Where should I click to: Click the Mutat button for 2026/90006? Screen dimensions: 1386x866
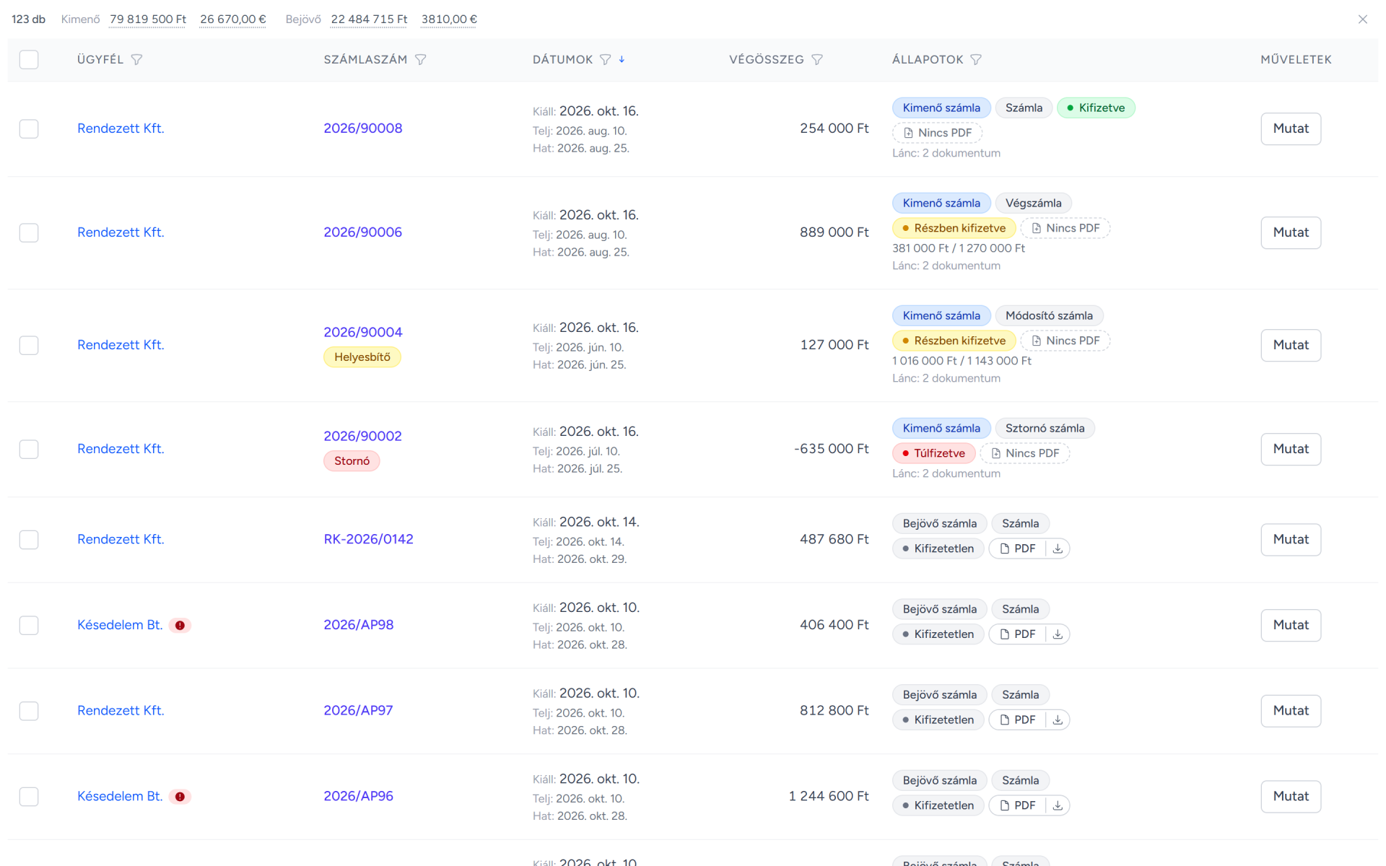pyautogui.click(x=1291, y=233)
